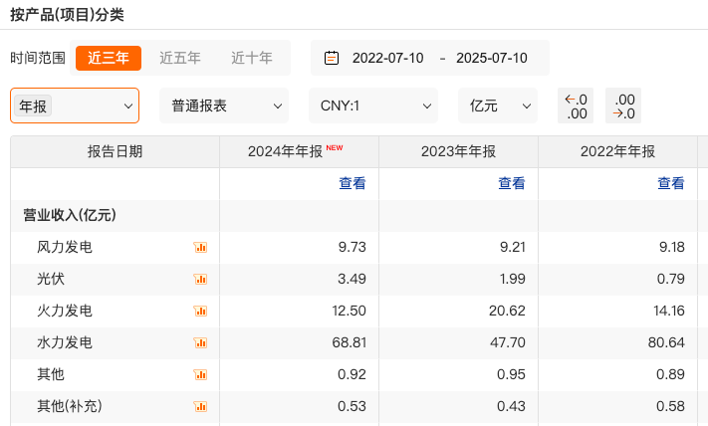Screen dimensions: 708x426
Task: Open the 普通报表 dropdown
Action: [224, 106]
